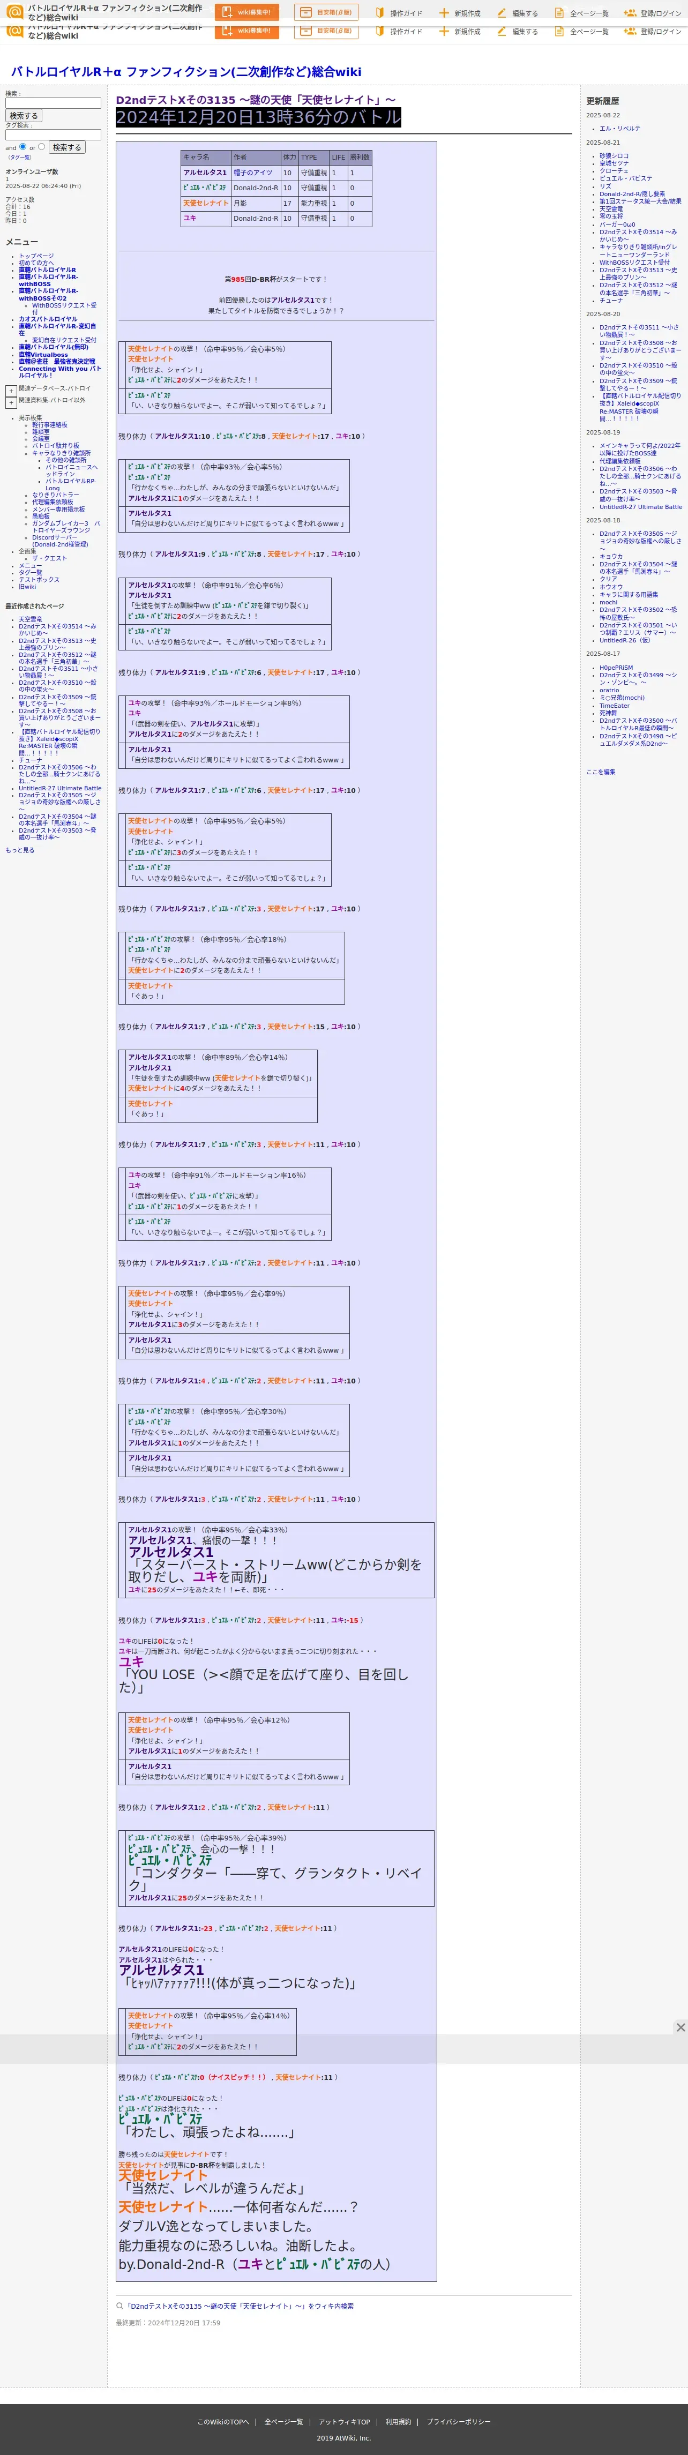Click 検索する button next to the or radio

tap(66, 148)
